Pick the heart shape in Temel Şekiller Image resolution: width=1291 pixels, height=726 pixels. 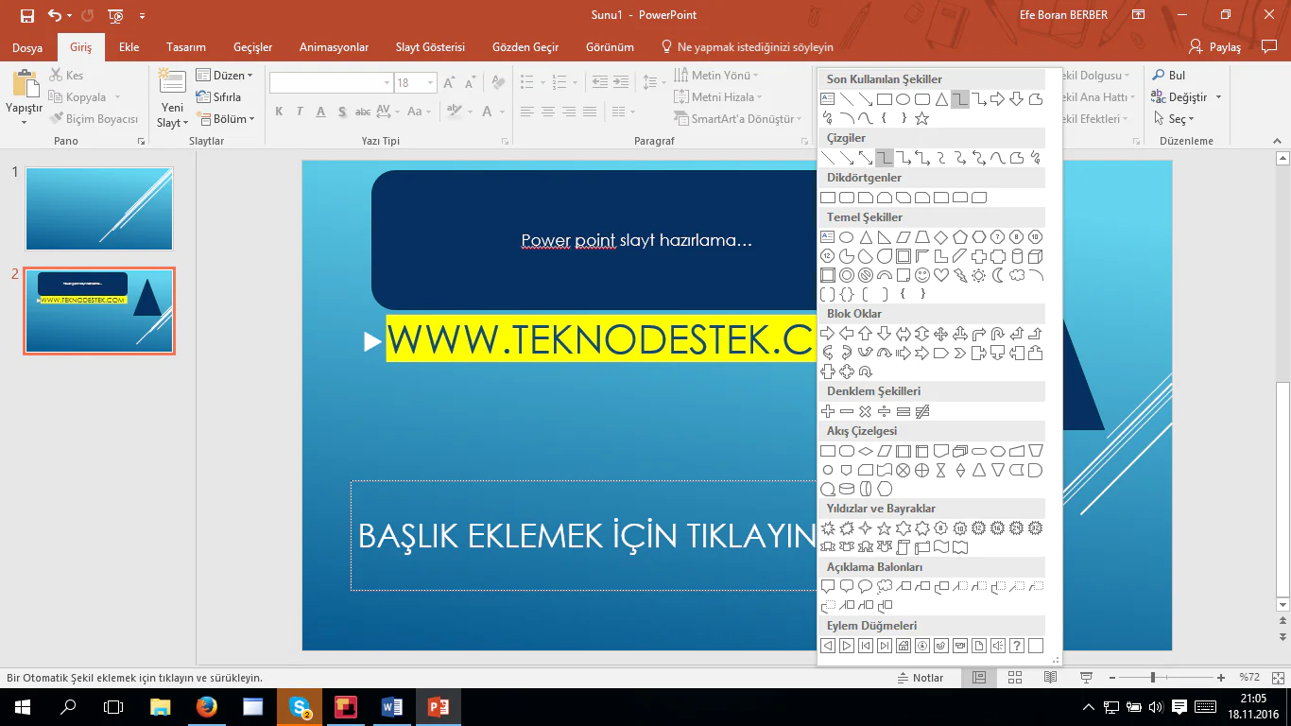[x=940, y=275]
